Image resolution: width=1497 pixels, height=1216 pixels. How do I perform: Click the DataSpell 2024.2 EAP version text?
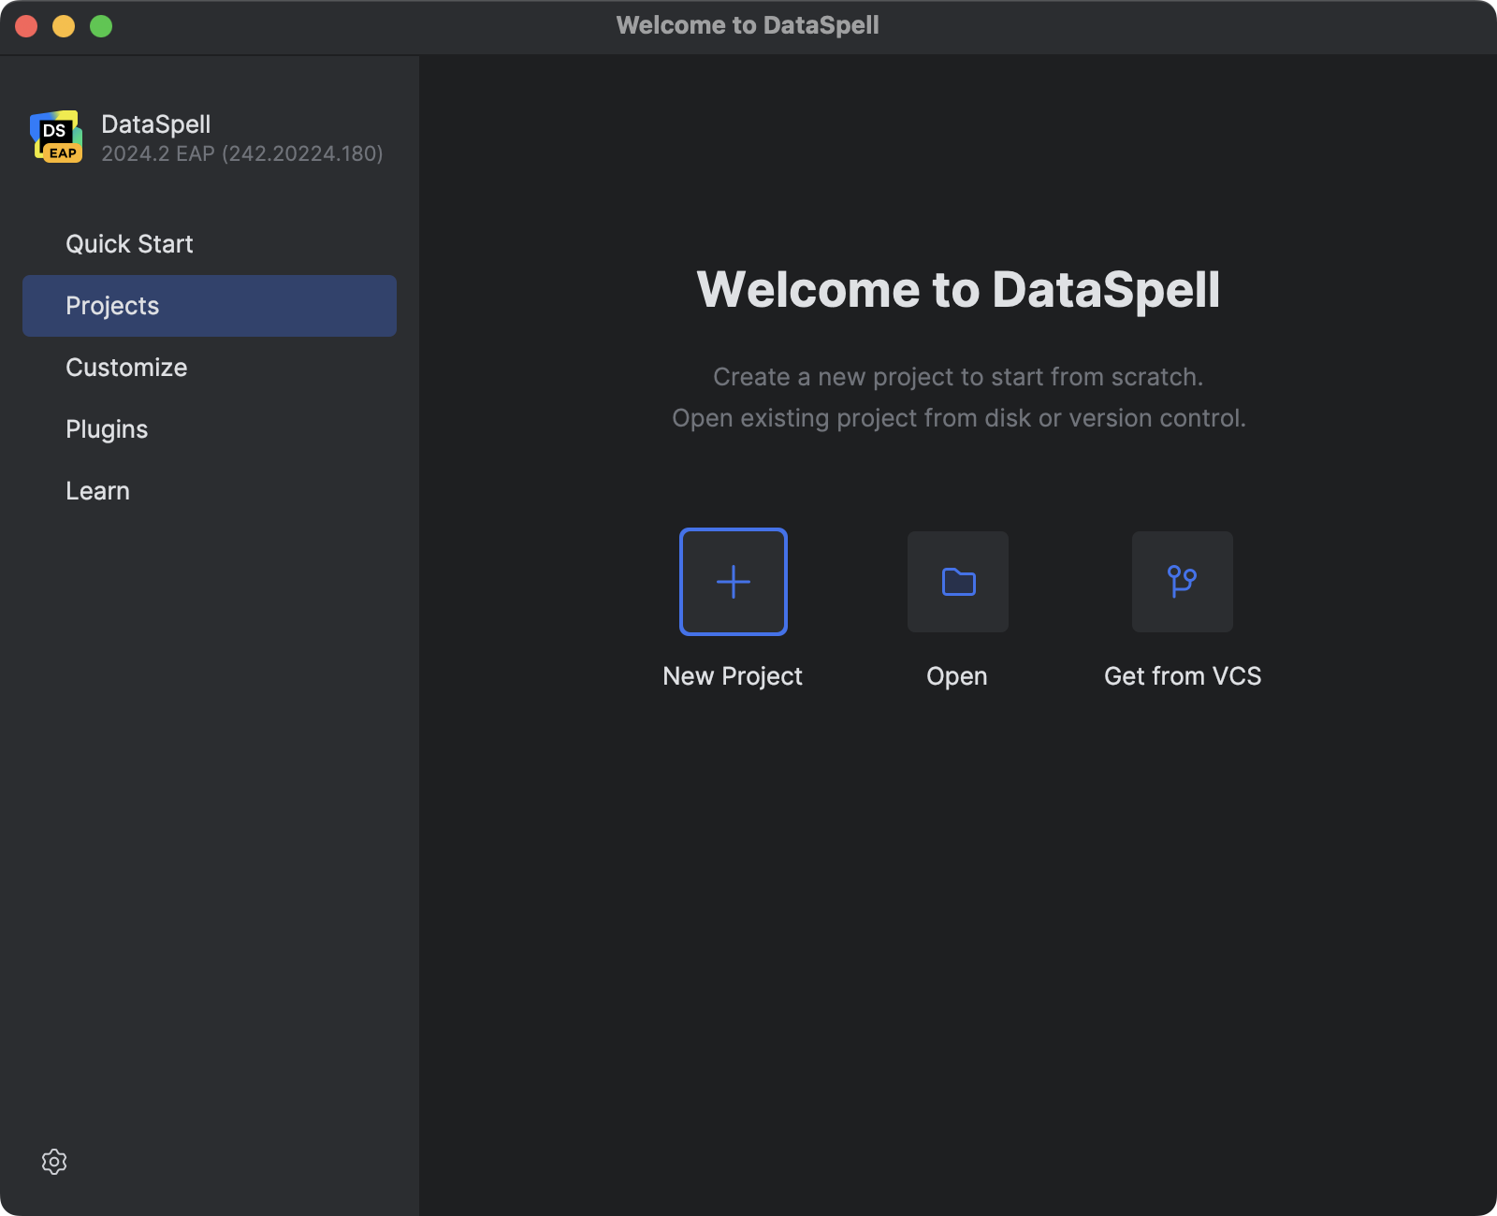coord(241,153)
